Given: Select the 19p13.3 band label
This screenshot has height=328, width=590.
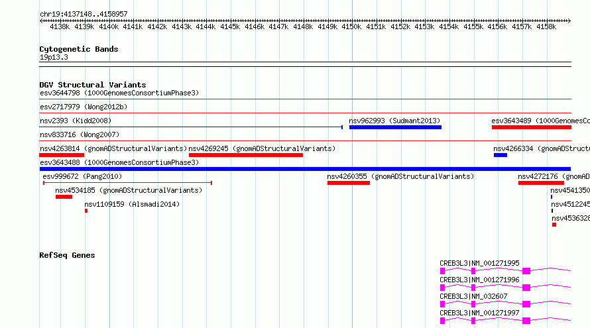Looking at the screenshot, I should (54, 57).
